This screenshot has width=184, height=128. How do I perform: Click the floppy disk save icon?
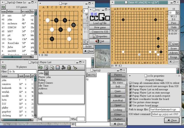[x=57, y=67]
